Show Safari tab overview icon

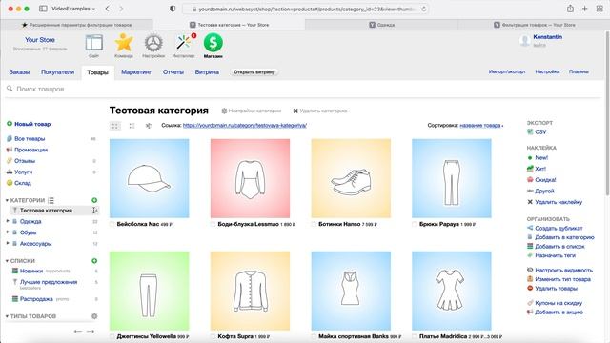click(x=600, y=9)
